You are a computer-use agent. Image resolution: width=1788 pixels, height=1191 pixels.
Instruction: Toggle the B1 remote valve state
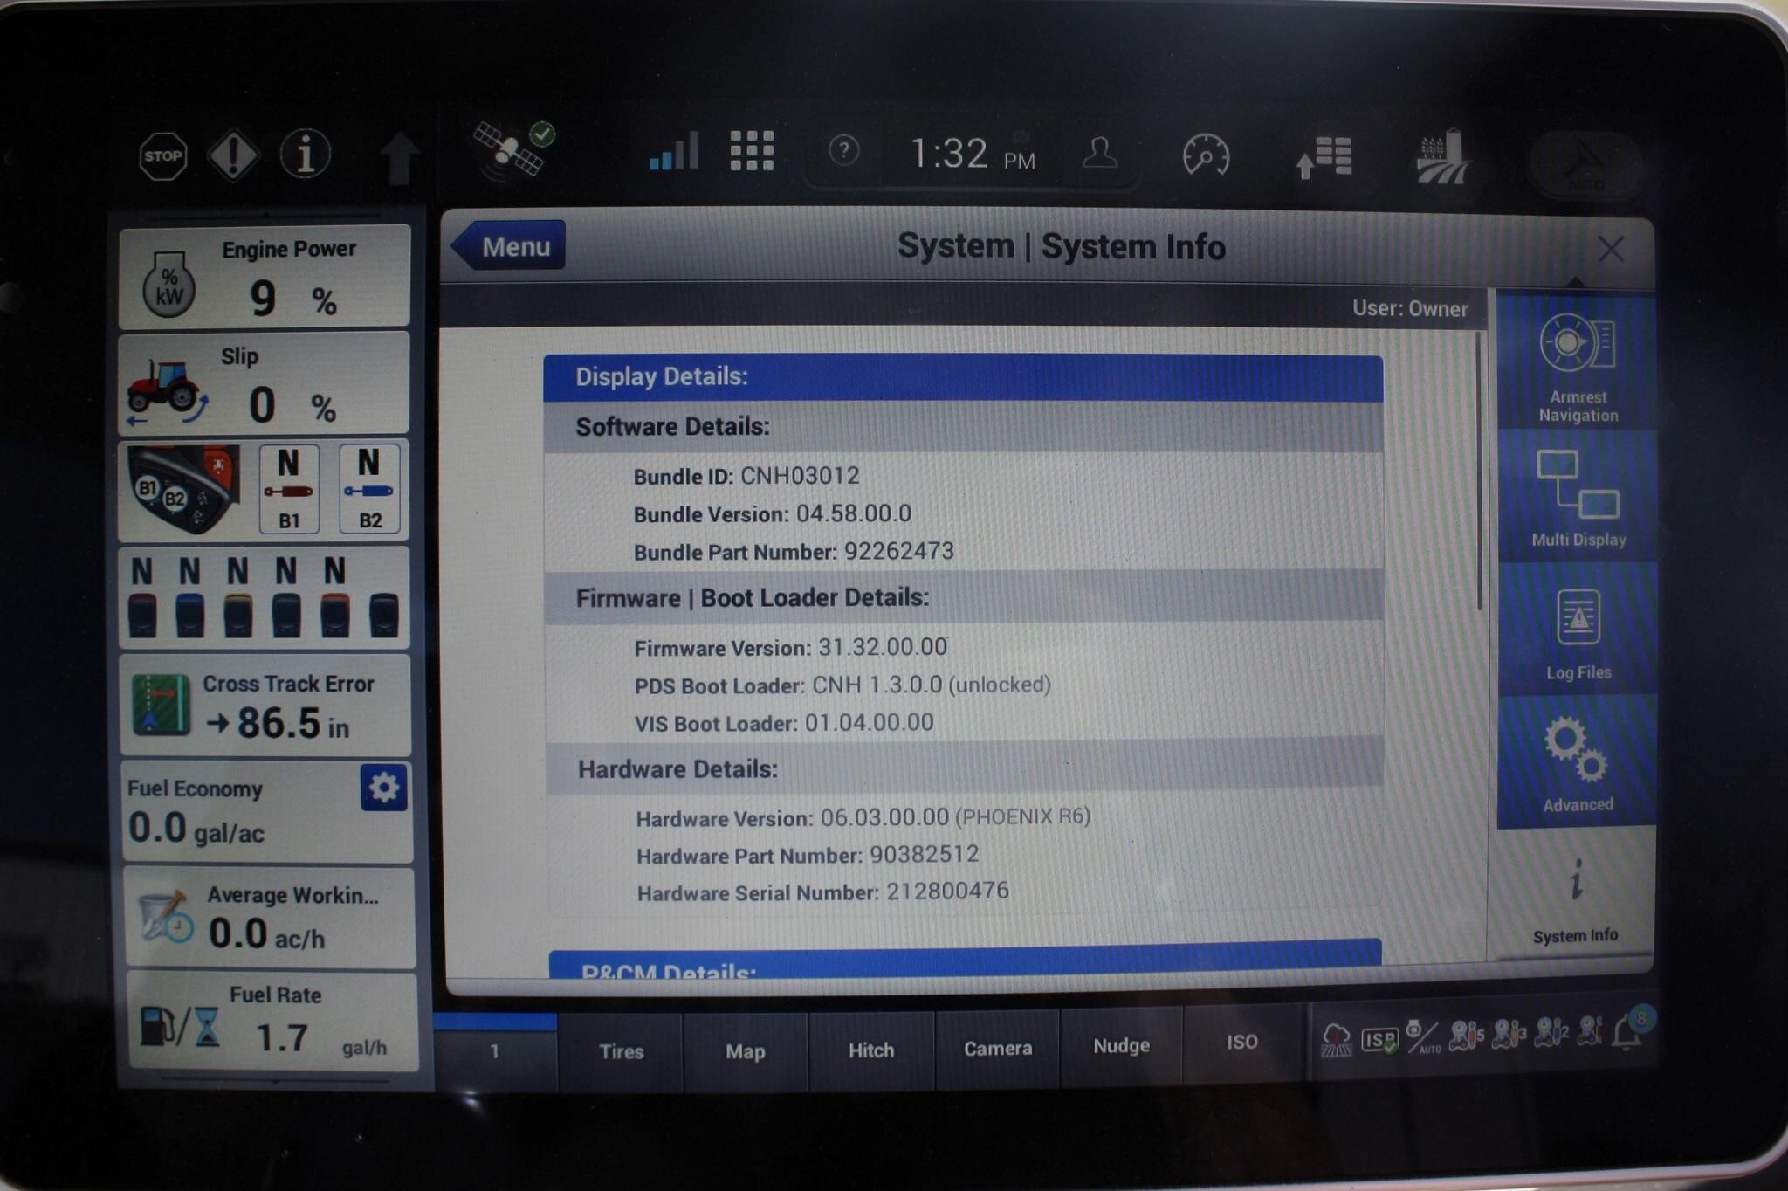tap(289, 488)
